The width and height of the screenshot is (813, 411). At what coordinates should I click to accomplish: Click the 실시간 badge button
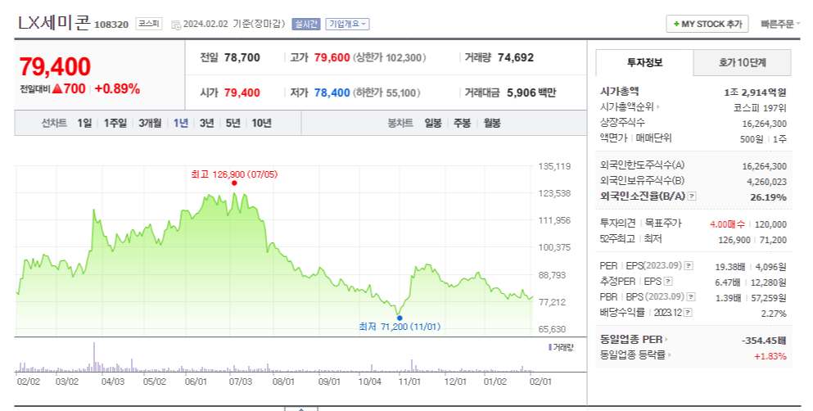306,24
